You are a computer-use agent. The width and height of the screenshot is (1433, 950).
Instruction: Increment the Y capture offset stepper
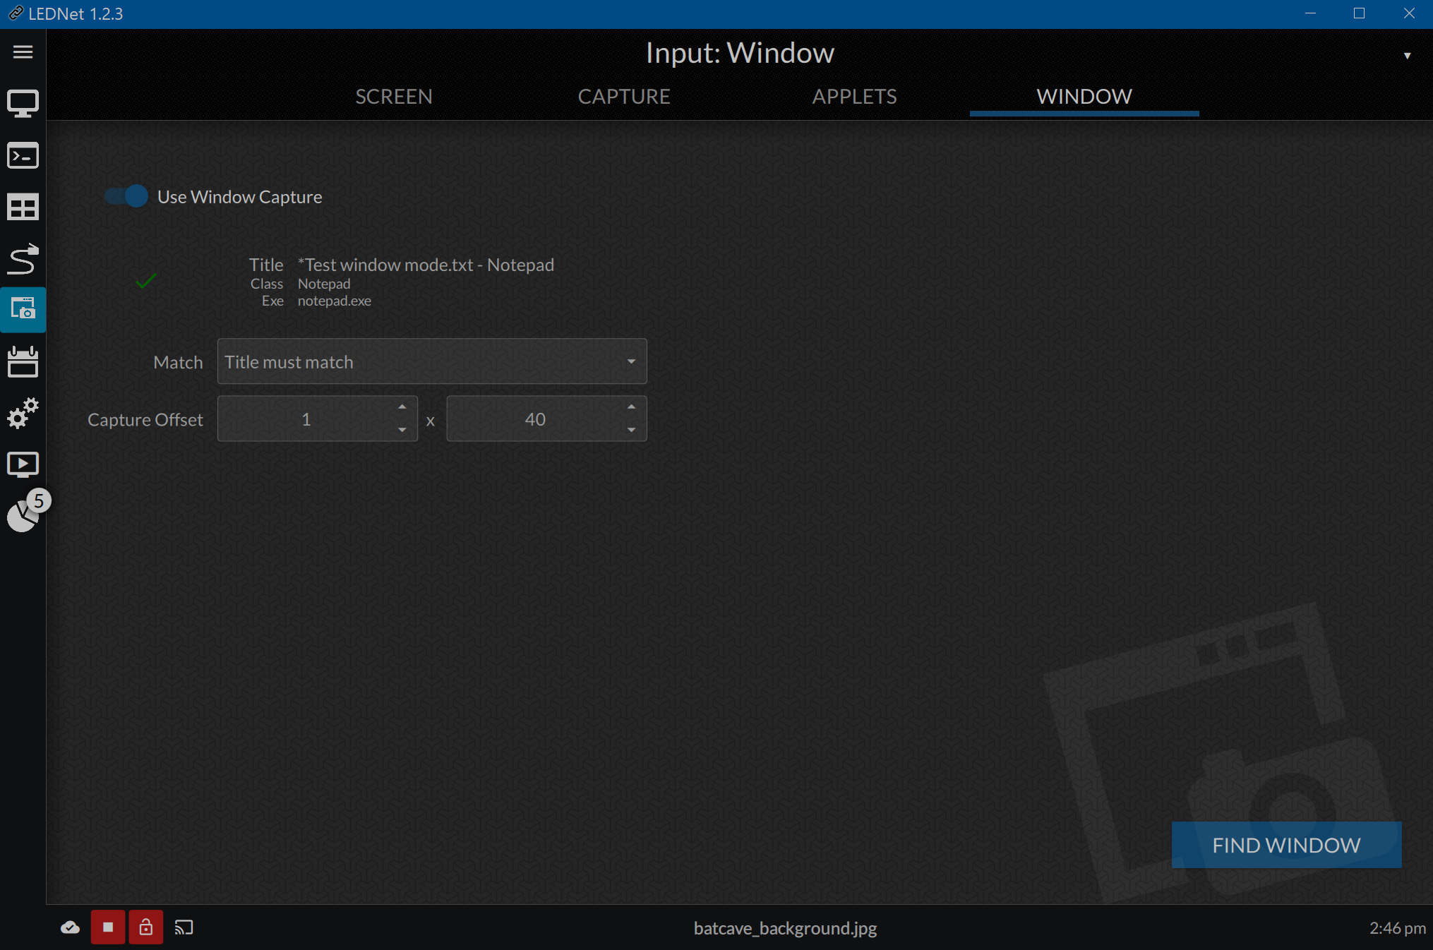[632, 407]
